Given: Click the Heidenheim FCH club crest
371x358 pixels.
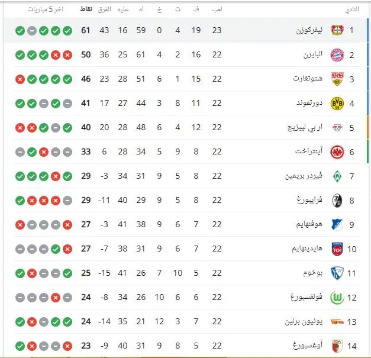Looking at the screenshot, I should tap(337, 249).
